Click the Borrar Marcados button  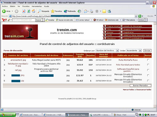point(140,85)
